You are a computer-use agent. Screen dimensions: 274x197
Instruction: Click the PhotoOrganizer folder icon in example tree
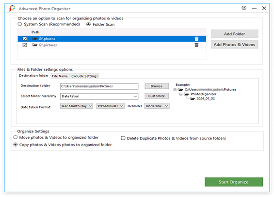(x=186, y=94)
